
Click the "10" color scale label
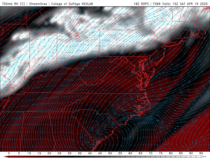[29, 153]
